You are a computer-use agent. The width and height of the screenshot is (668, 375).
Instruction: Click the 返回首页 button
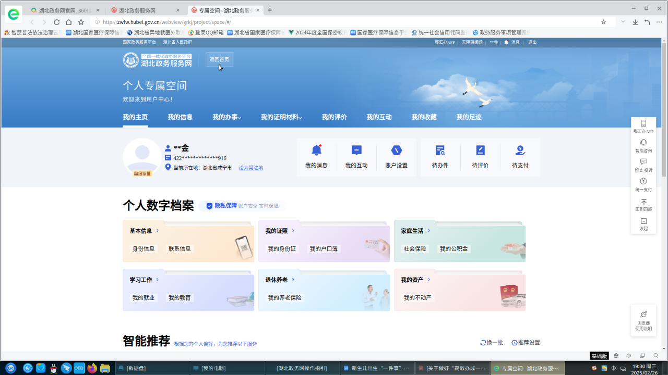click(x=219, y=59)
